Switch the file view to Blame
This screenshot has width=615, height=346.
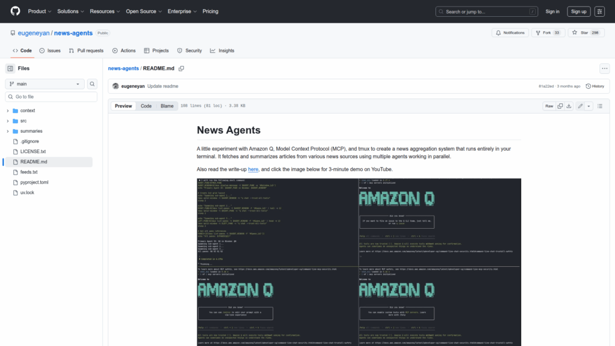click(166, 106)
